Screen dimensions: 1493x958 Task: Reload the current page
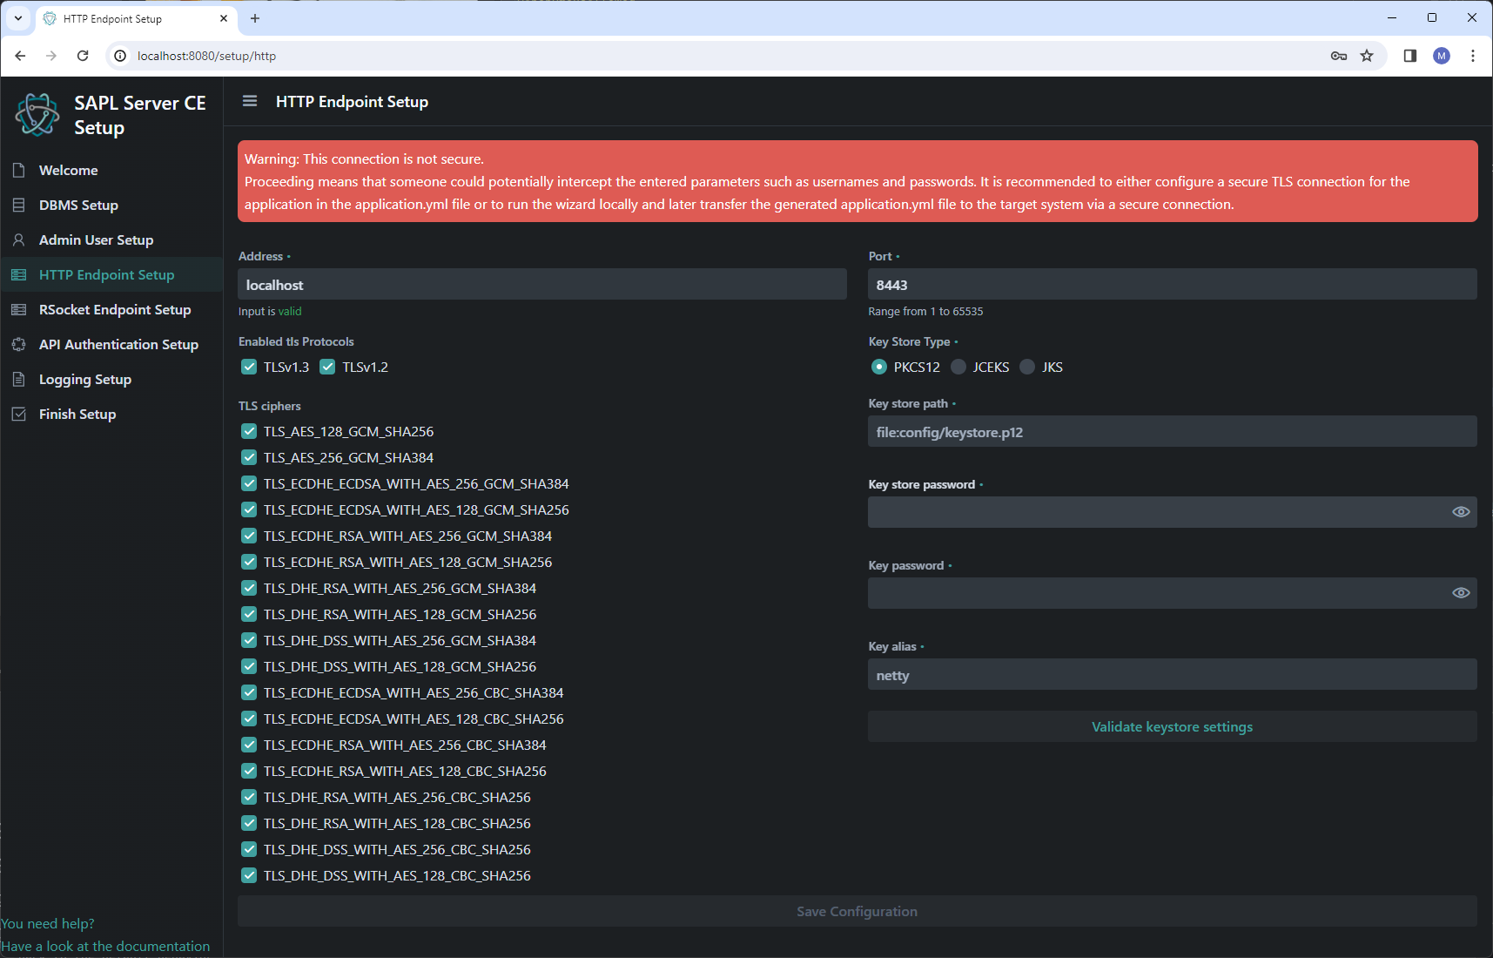[x=83, y=56]
